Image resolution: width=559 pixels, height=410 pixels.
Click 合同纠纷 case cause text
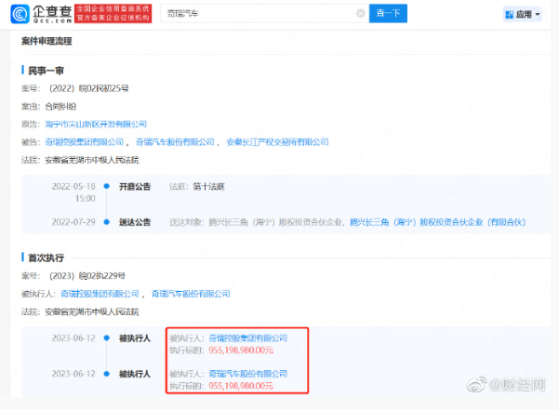click(x=60, y=107)
